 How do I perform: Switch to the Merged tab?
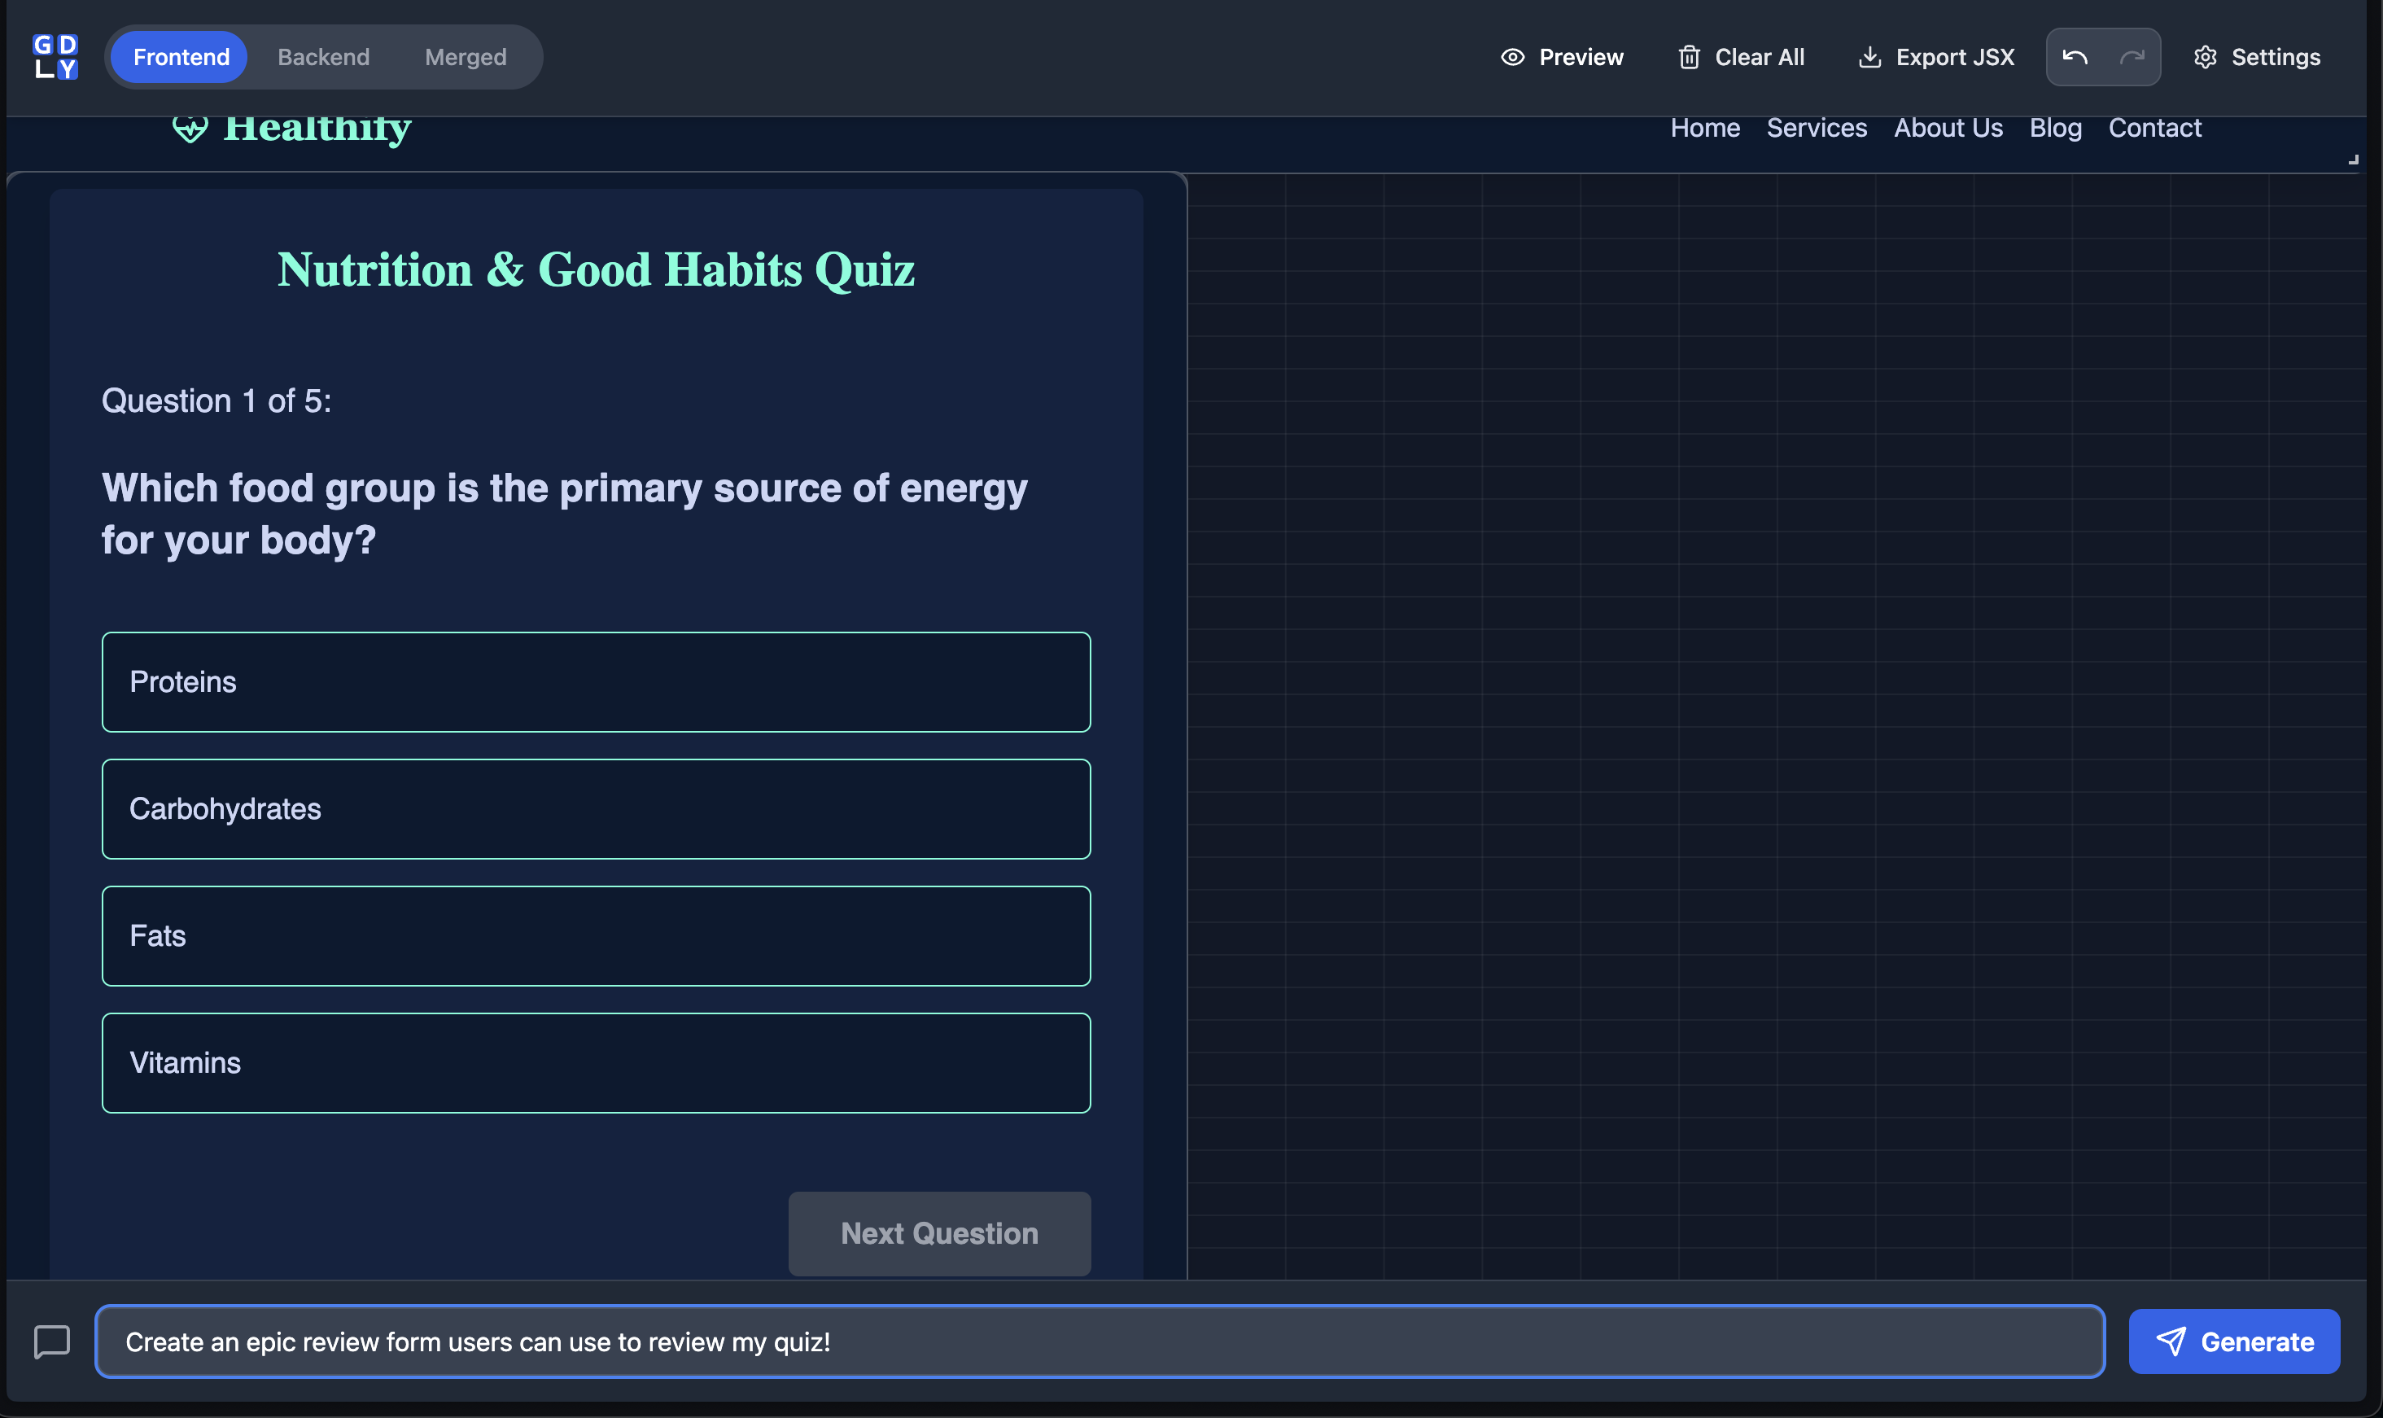click(466, 57)
